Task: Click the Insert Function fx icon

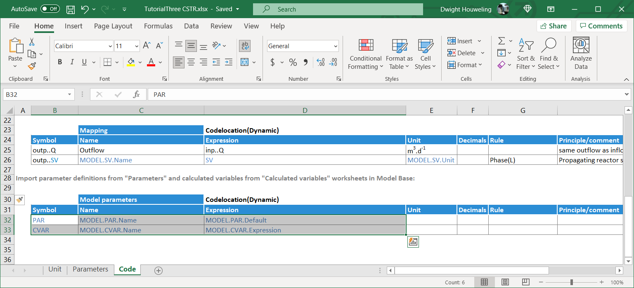Action: (137, 94)
